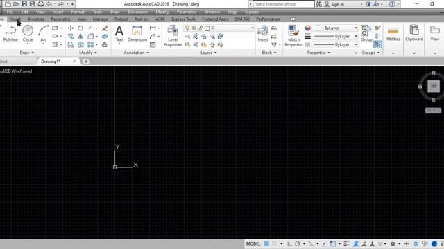The height and width of the screenshot is (249, 444).
Task: Expand the Properties panel
Action: click(318, 53)
